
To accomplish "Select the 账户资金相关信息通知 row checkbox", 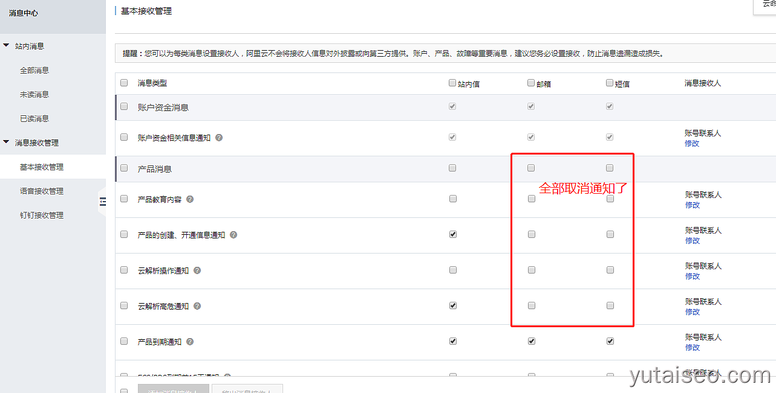I will coord(124,137).
